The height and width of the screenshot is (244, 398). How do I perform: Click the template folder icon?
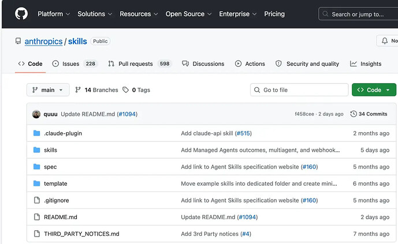click(37, 183)
